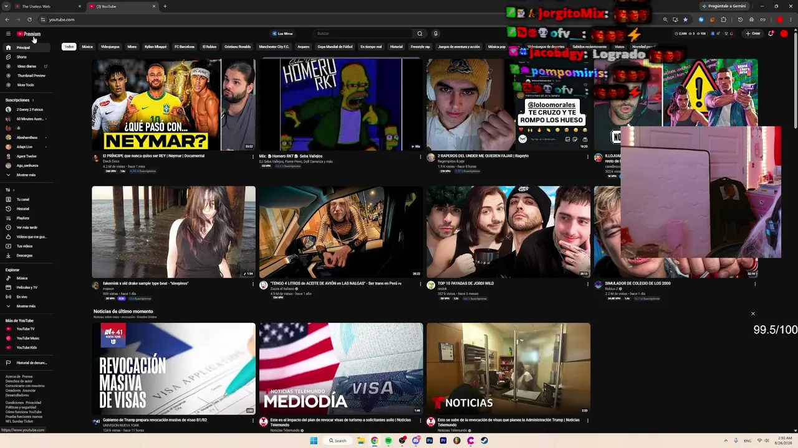
Task: Select the Copa Mundial de Fútbol chip
Action: [x=335, y=47]
